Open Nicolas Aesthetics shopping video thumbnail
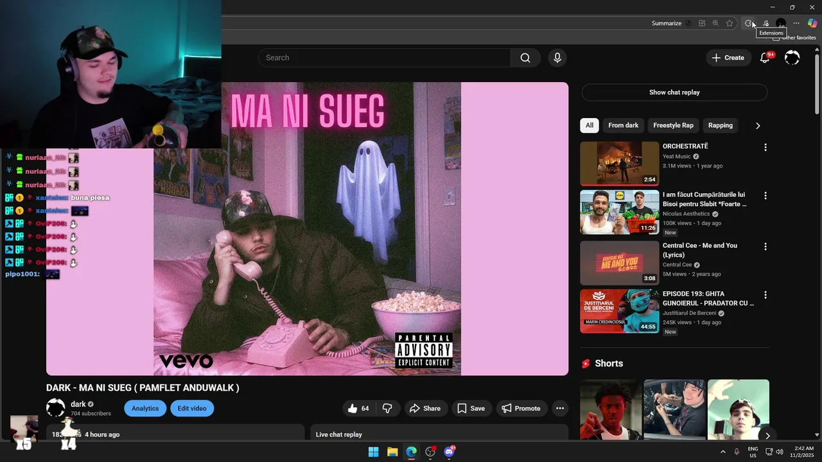Screen dimensions: 822x462 pos(619,212)
